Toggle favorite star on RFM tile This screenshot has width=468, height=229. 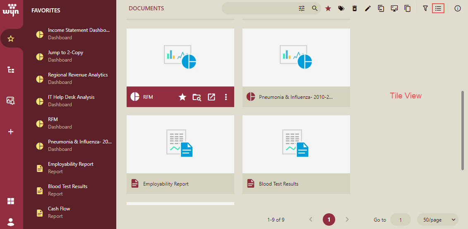click(x=182, y=97)
